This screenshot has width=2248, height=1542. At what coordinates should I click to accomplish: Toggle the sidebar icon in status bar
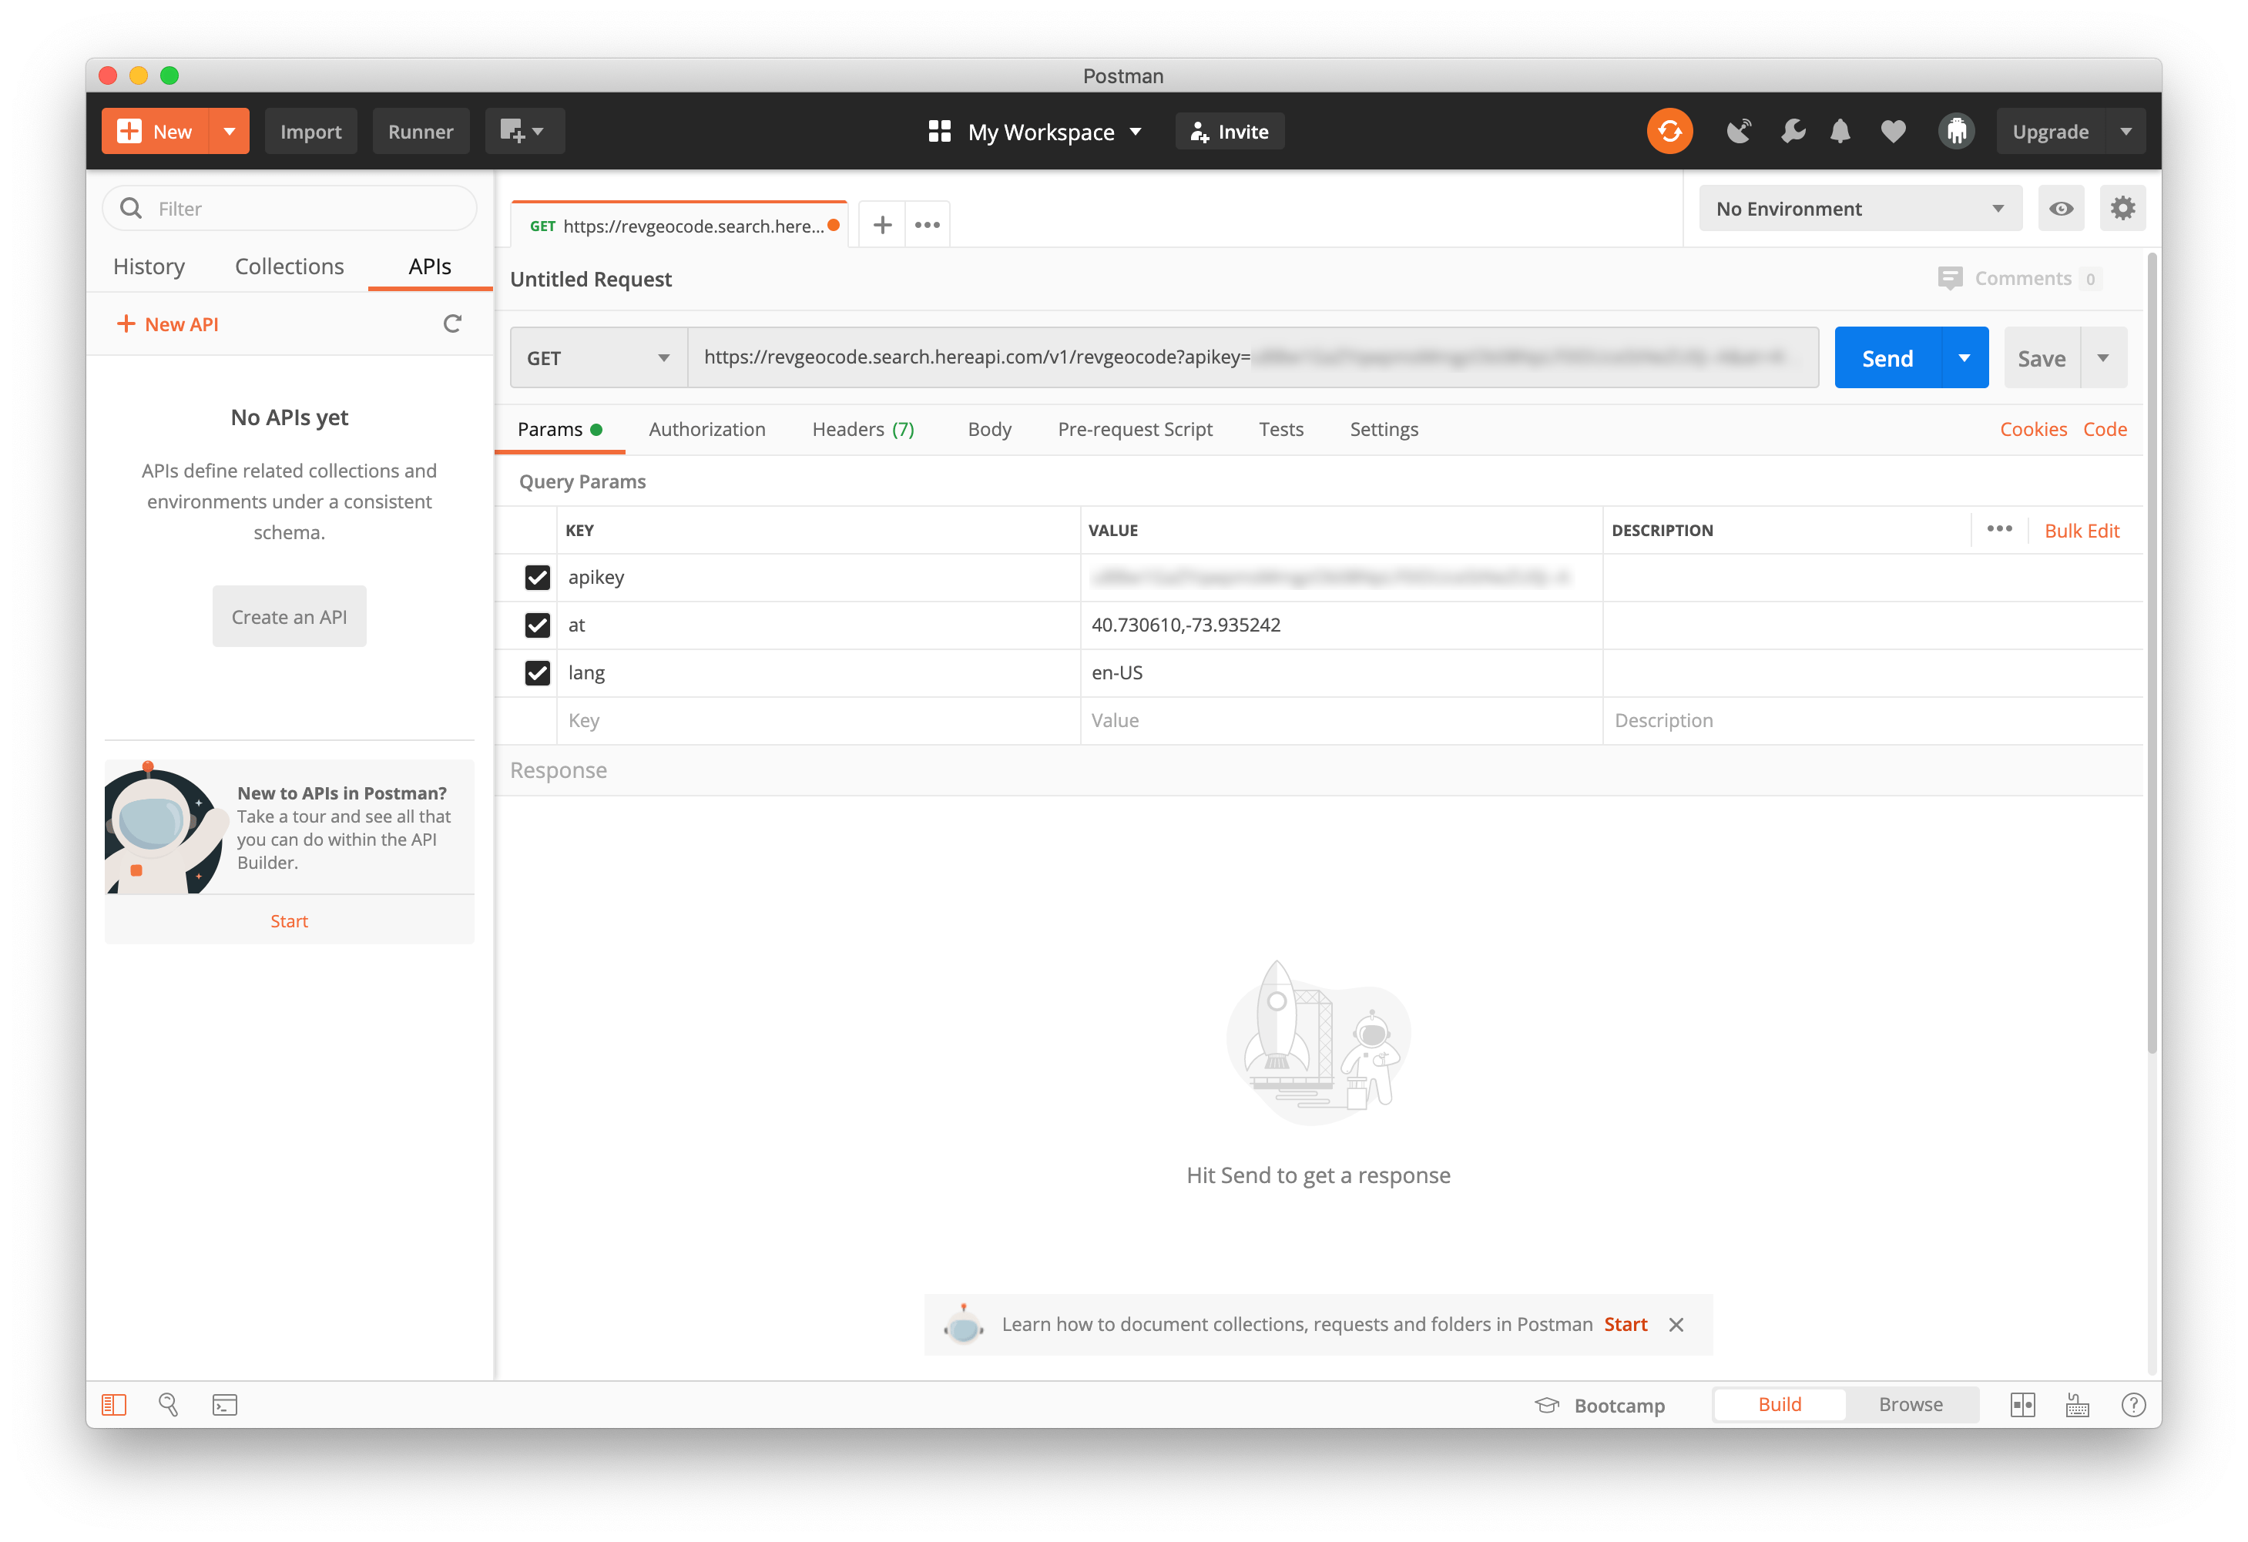click(114, 1405)
